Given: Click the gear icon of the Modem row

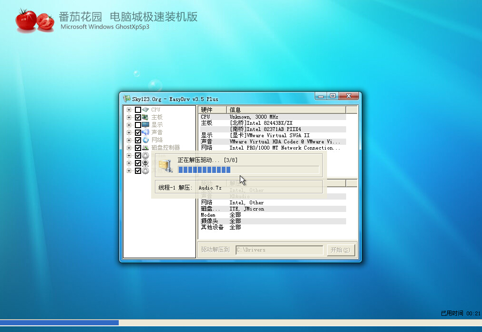Looking at the screenshot, I should 145,155.
